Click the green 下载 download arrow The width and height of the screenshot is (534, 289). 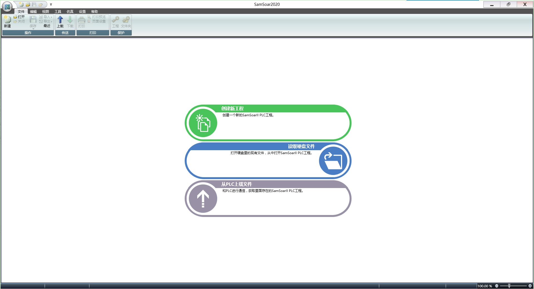70,20
